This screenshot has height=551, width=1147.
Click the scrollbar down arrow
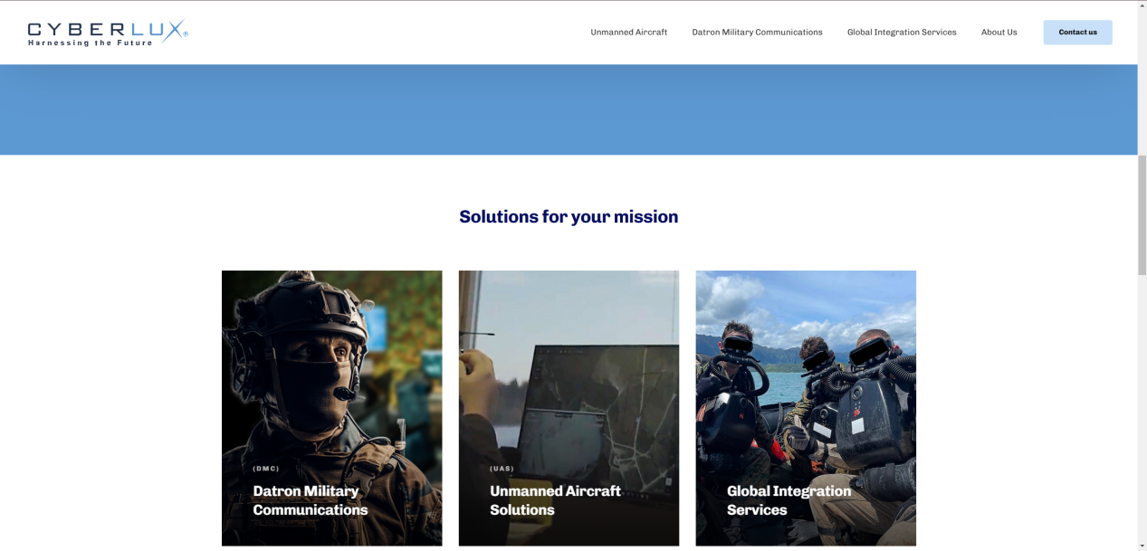[x=1142, y=546]
